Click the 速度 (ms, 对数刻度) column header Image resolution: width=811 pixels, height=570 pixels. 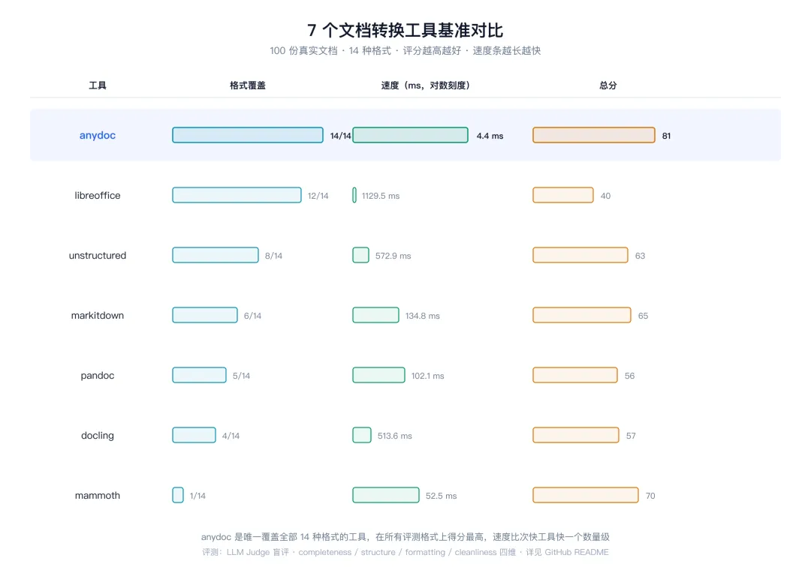tap(425, 85)
